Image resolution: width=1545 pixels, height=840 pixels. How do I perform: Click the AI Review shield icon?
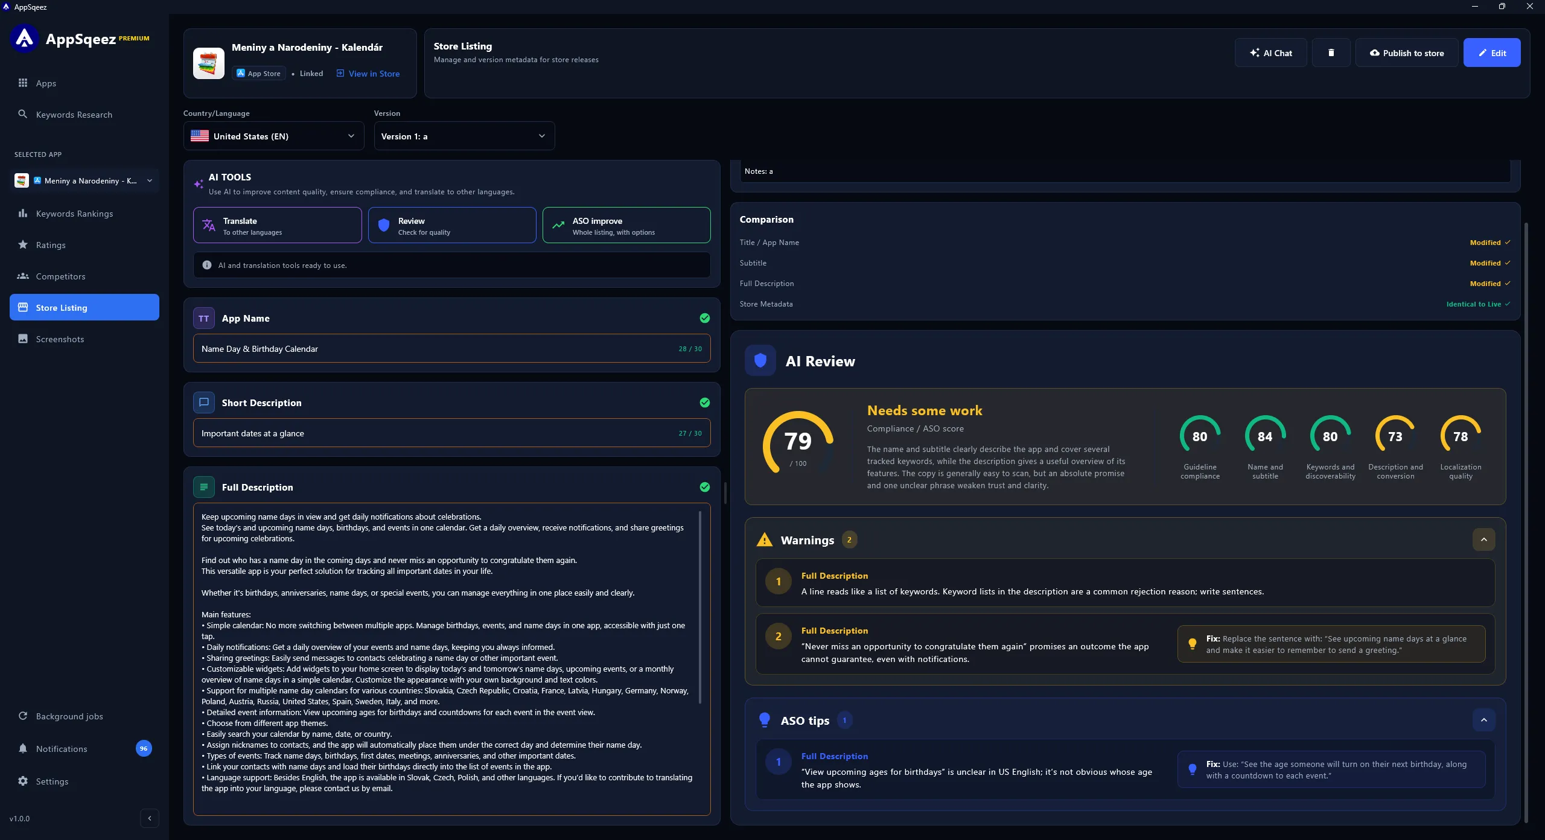pyautogui.click(x=760, y=360)
